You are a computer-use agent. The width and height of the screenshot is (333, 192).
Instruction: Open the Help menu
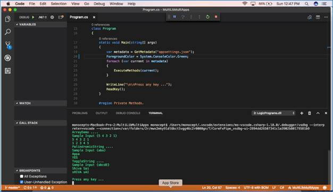pos(131,4)
